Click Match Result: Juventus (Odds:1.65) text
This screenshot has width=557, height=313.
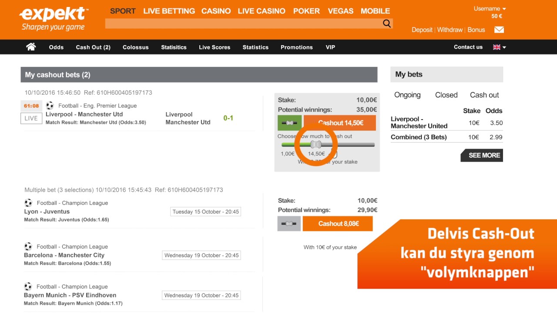click(x=67, y=220)
